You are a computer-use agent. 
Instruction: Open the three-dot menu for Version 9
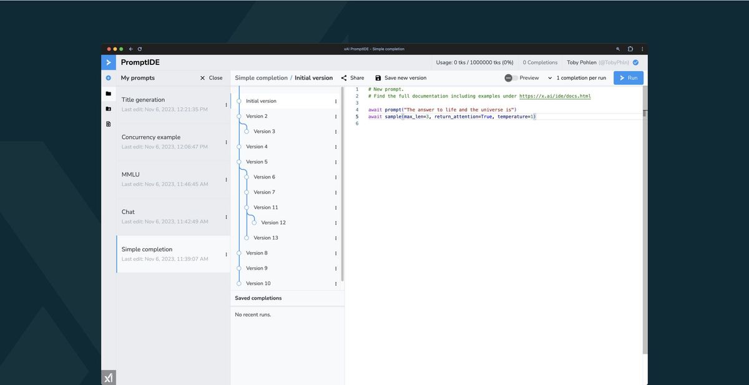336,268
